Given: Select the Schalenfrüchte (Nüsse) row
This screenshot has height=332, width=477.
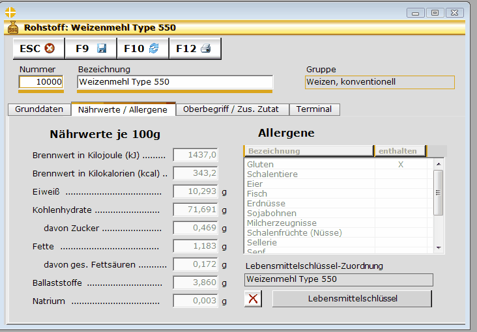Looking at the screenshot, I should point(339,232).
